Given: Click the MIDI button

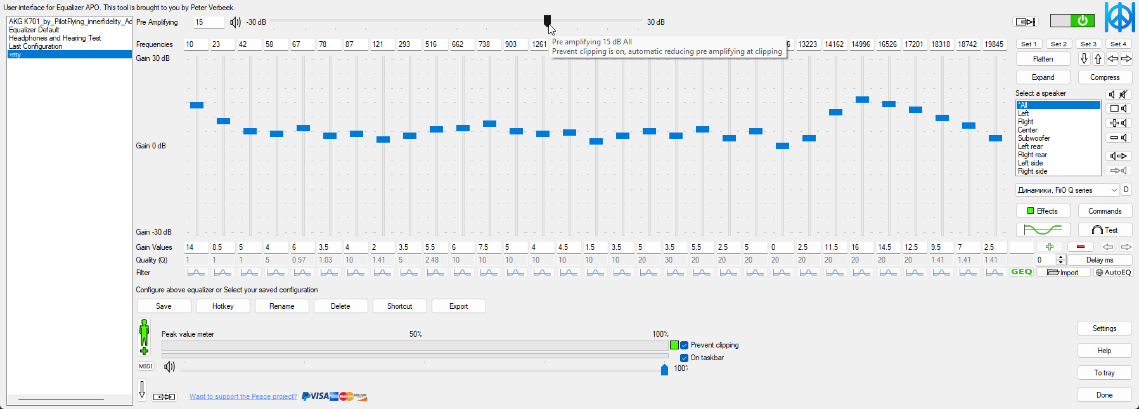Looking at the screenshot, I should [x=146, y=367].
